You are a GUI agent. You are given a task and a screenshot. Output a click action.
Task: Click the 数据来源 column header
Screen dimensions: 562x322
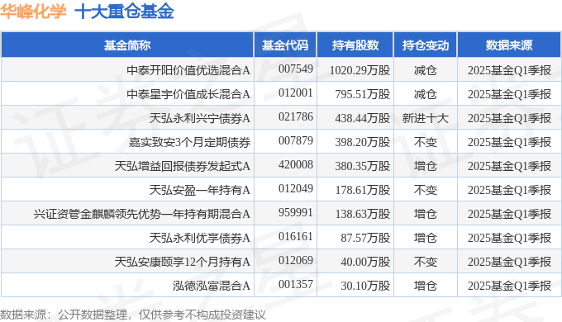pos(509,45)
